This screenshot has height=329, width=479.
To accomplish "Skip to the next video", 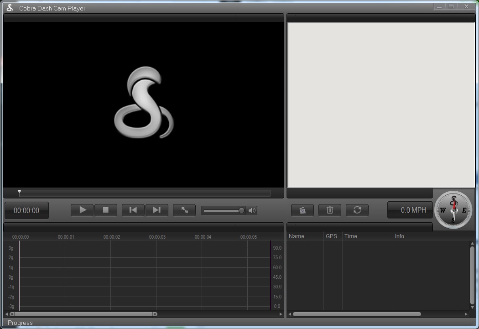I will coord(156,210).
